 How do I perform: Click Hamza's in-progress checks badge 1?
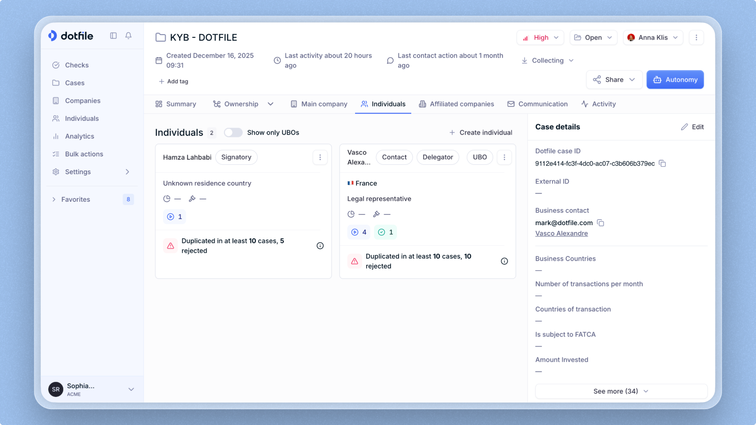[x=174, y=217]
